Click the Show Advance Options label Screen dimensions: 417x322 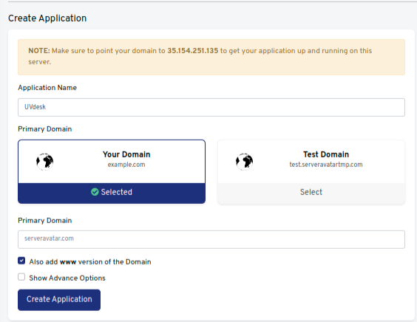pos(67,278)
